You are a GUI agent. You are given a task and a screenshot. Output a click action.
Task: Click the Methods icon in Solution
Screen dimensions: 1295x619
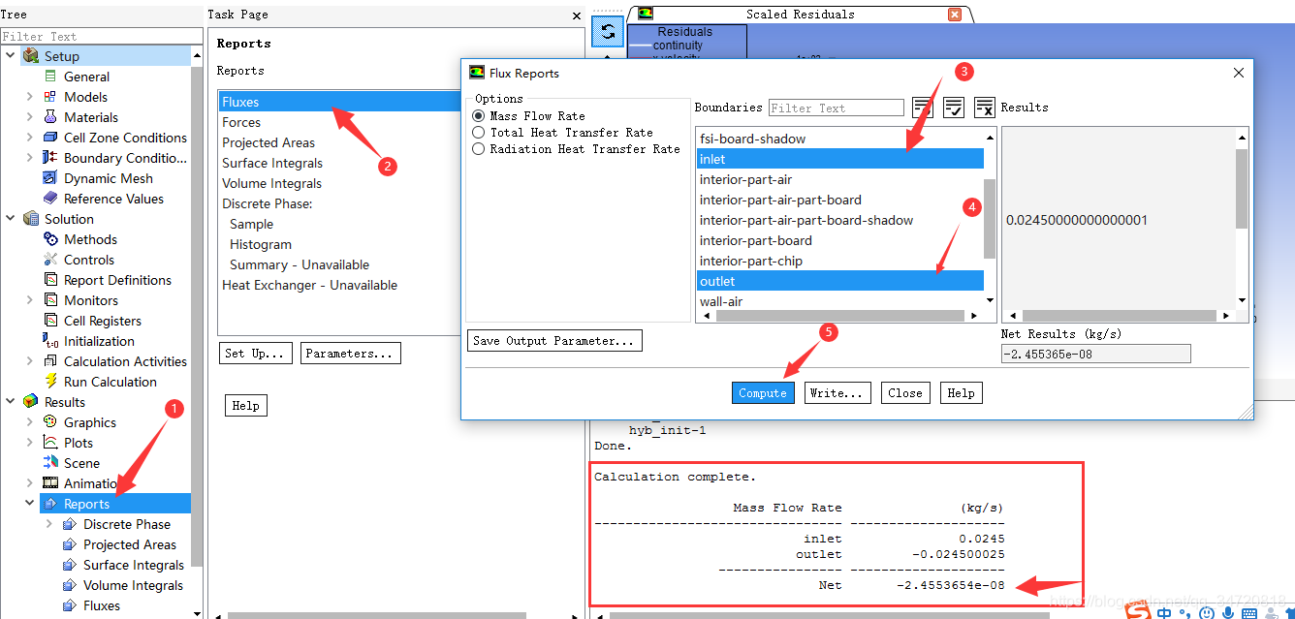pyautogui.click(x=50, y=239)
